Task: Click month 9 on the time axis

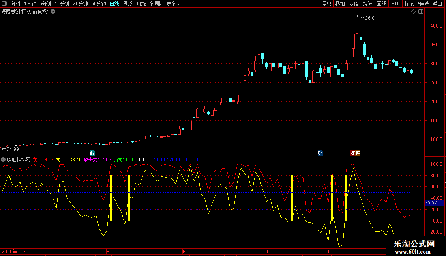Action: pyautogui.click(x=184, y=252)
